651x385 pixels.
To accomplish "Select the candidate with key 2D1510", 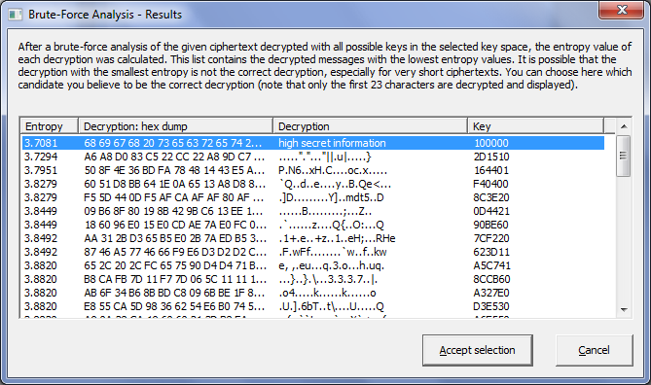I will [313, 157].
